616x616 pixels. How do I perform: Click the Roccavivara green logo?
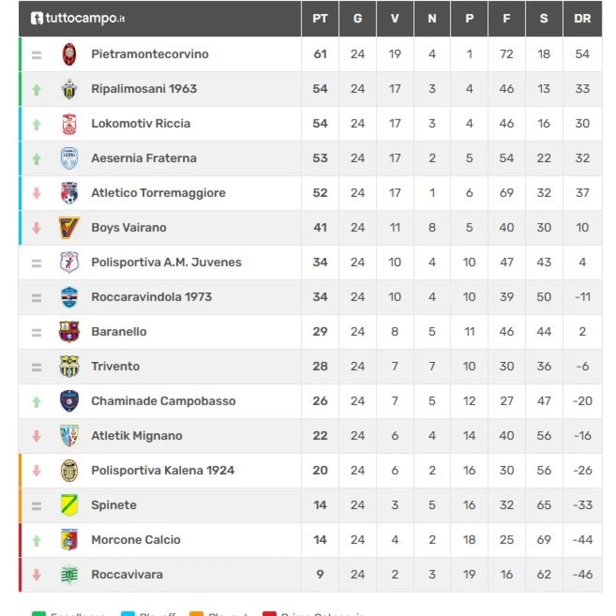point(69,574)
